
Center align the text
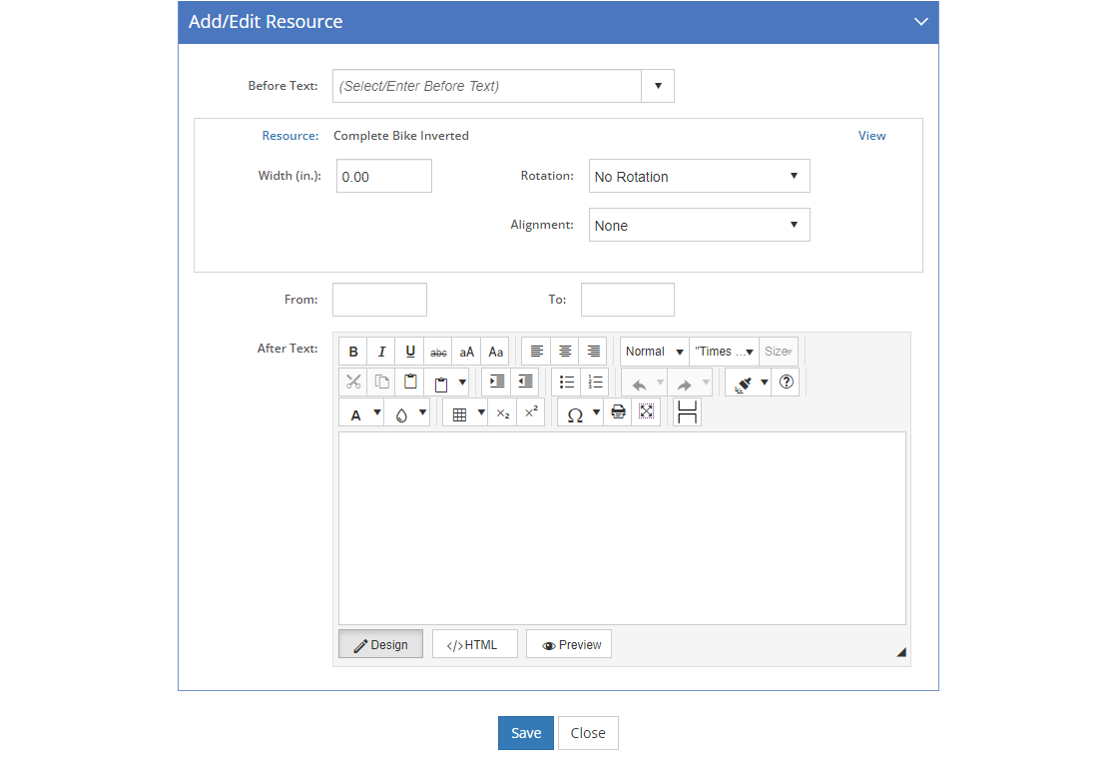pyautogui.click(x=565, y=352)
